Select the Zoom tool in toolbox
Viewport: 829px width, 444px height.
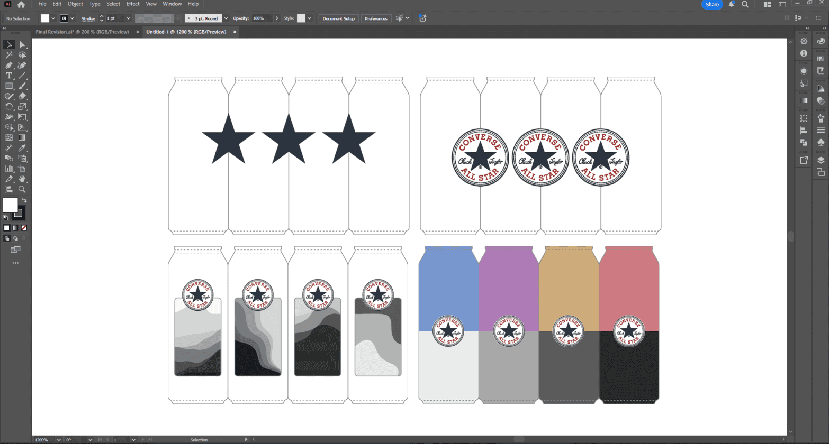click(x=22, y=189)
